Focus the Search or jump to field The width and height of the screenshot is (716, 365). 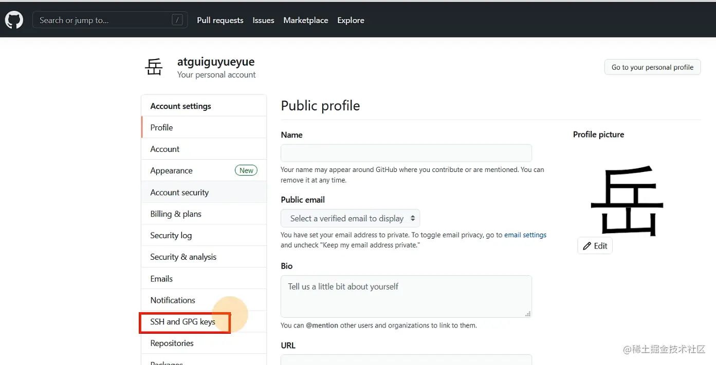(x=110, y=20)
